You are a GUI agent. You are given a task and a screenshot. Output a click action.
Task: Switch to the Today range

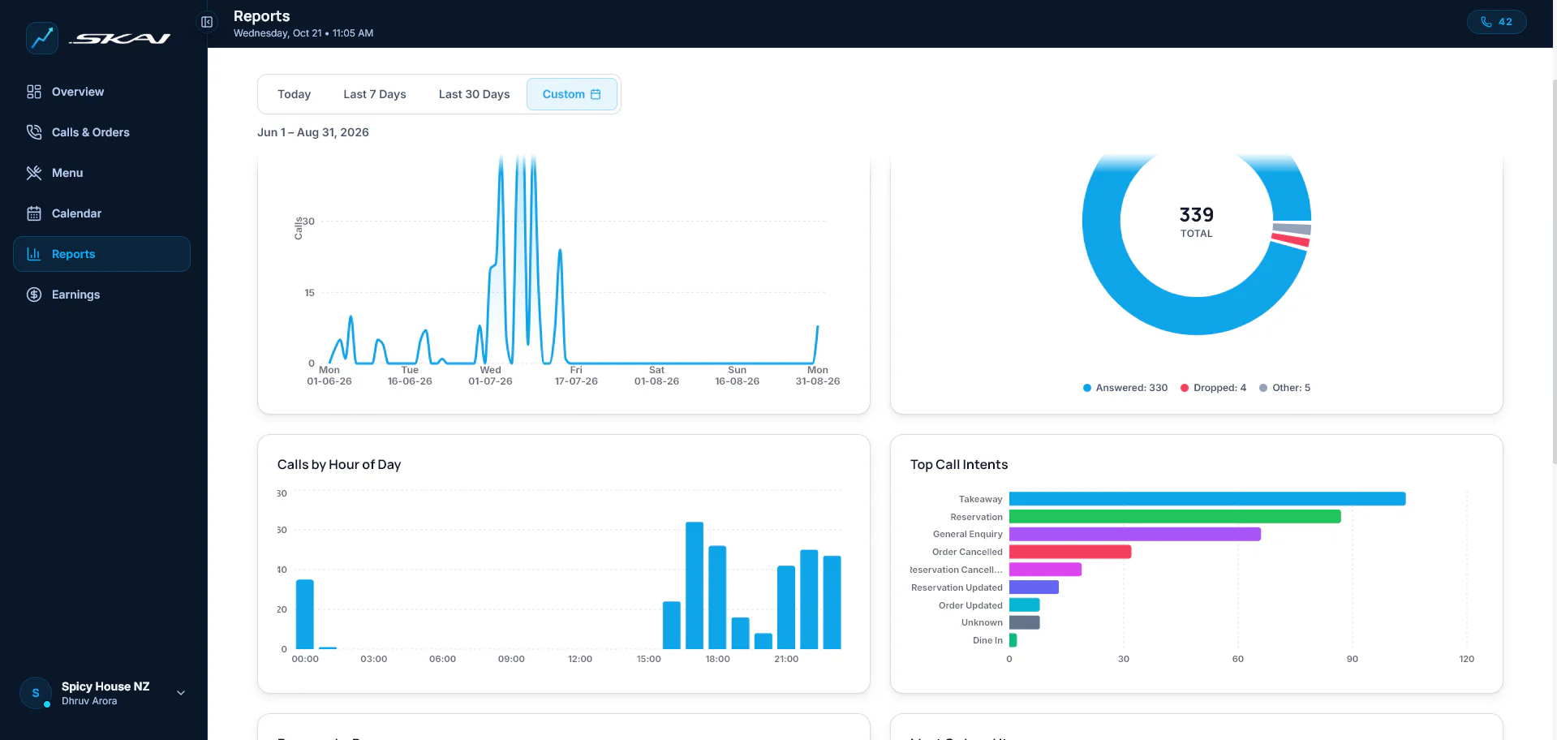coord(294,94)
